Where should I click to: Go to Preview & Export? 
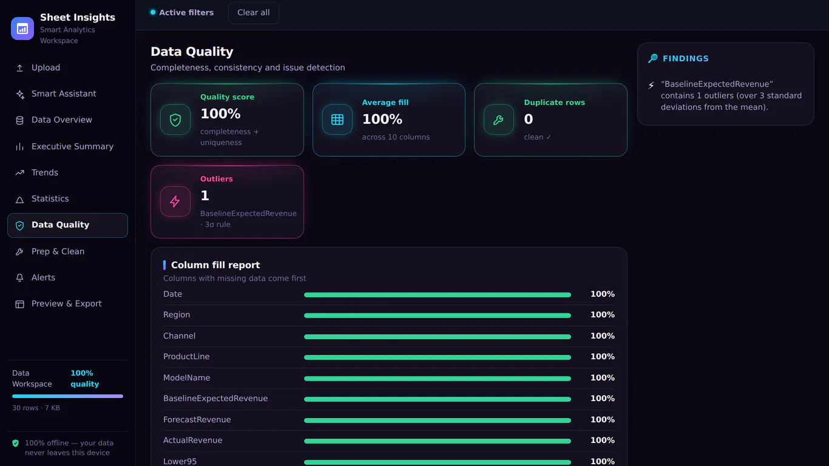tap(67, 304)
